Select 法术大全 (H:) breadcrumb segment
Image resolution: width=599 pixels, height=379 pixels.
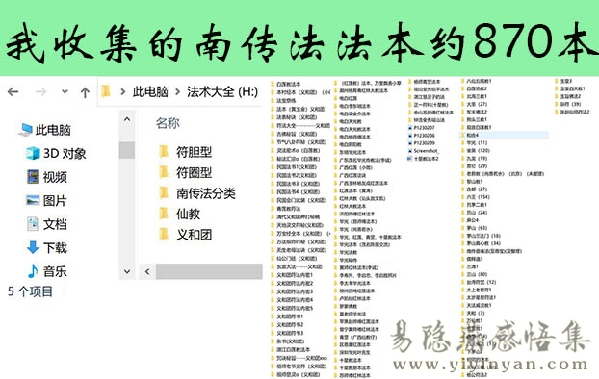click(222, 92)
